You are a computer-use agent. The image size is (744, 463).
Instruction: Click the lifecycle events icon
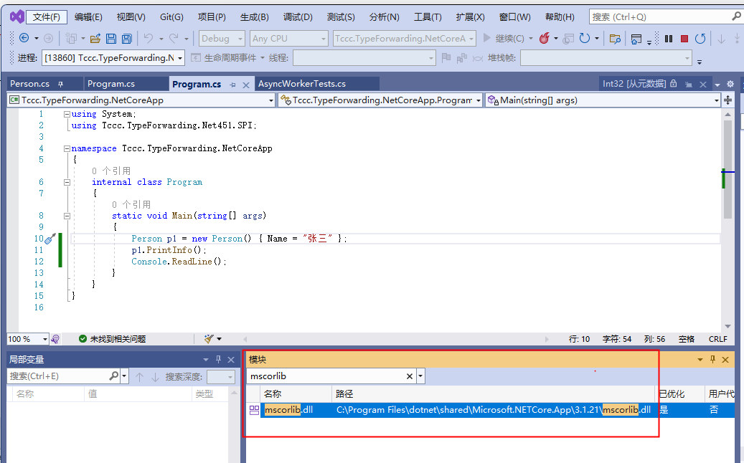tap(195, 58)
